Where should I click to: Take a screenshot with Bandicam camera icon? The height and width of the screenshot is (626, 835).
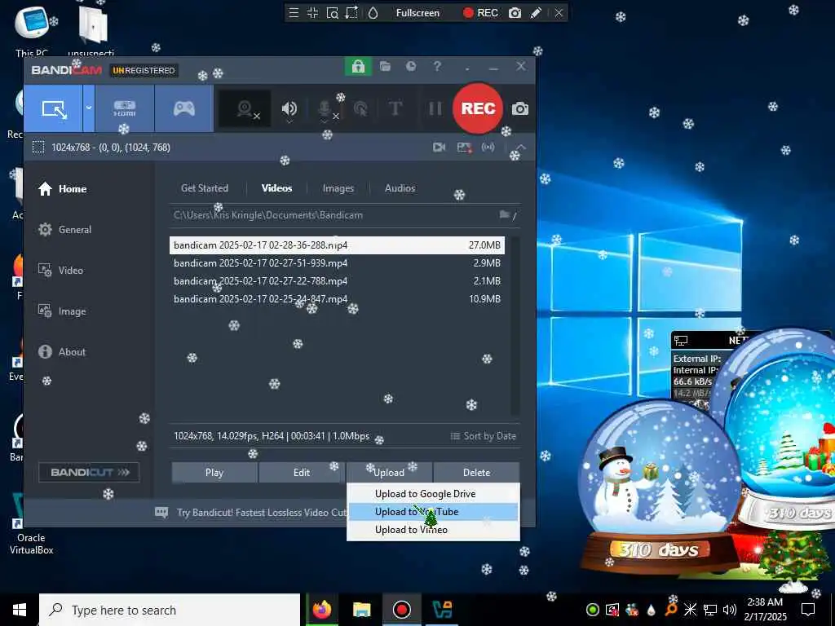(x=520, y=109)
